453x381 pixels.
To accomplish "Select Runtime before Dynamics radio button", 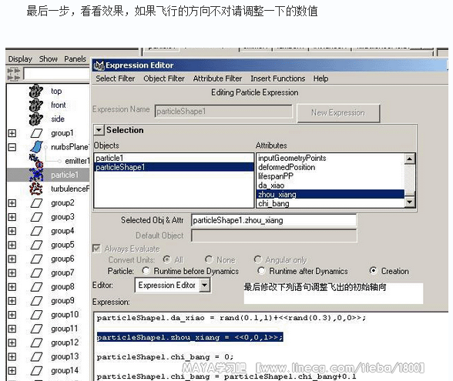I will pyautogui.click(x=146, y=271).
